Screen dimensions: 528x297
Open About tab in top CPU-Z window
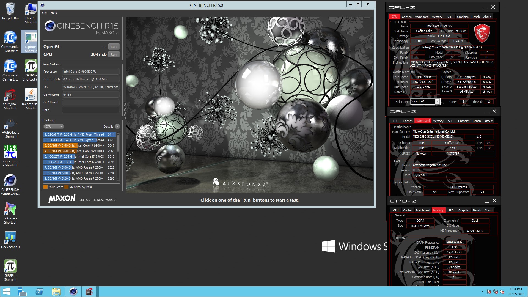pos(487,17)
